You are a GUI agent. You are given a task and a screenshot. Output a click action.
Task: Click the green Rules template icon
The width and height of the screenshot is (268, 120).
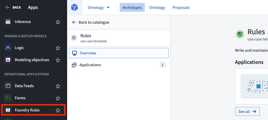click(240, 34)
